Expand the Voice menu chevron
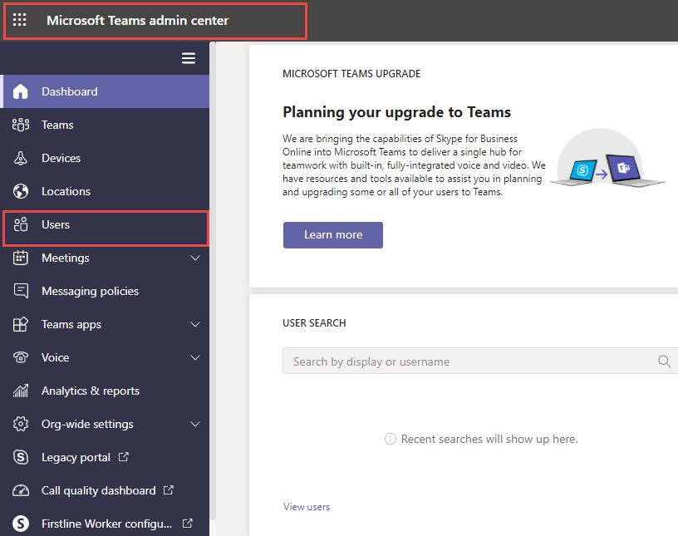Viewport: 678px width, 536px height. 195,357
